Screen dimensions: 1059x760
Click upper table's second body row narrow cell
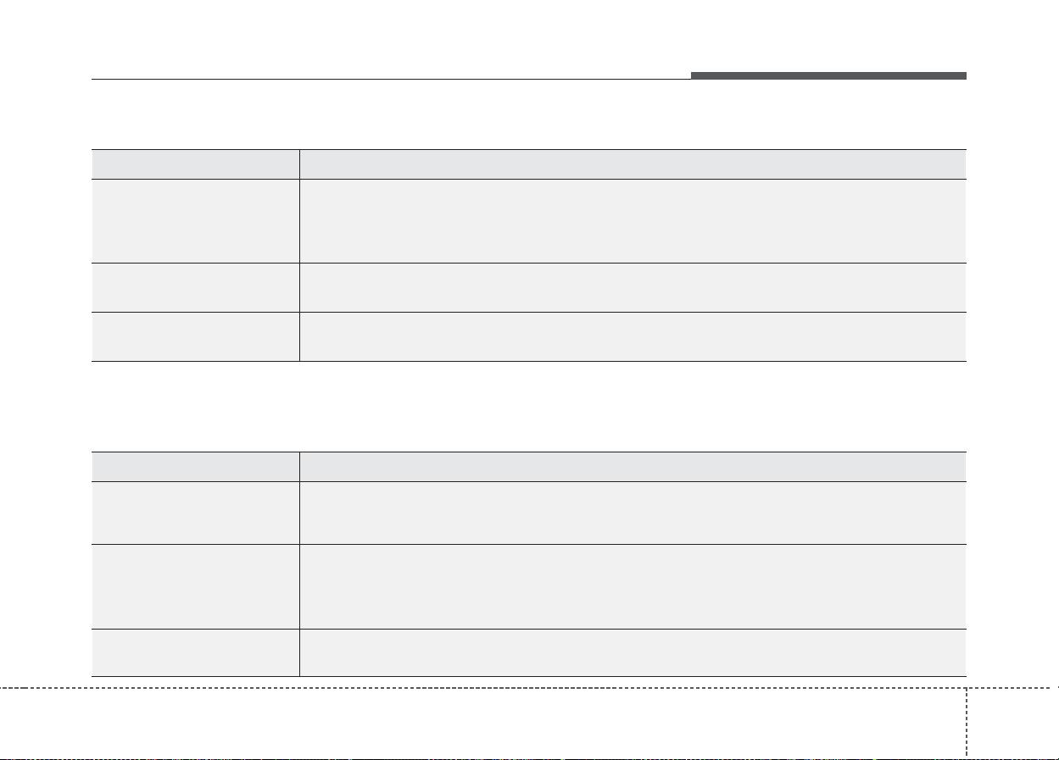(x=195, y=287)
